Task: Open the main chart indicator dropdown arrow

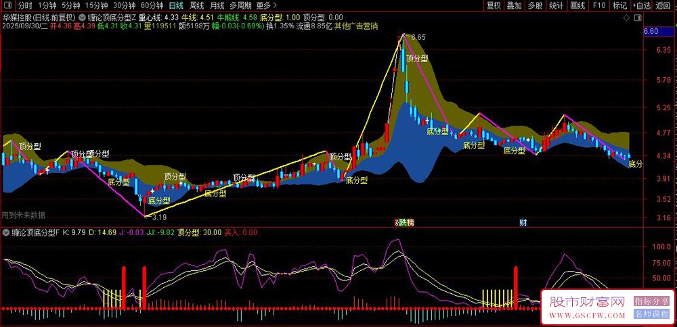Action: pos(82,17)
